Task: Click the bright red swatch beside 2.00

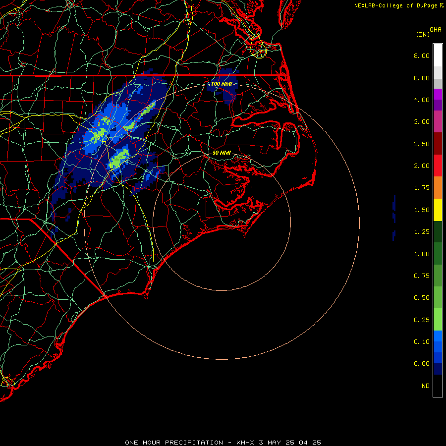Action: click(438, 166)
